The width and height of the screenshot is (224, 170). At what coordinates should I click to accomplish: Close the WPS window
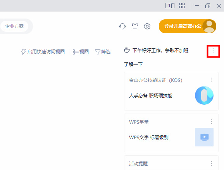219,6
